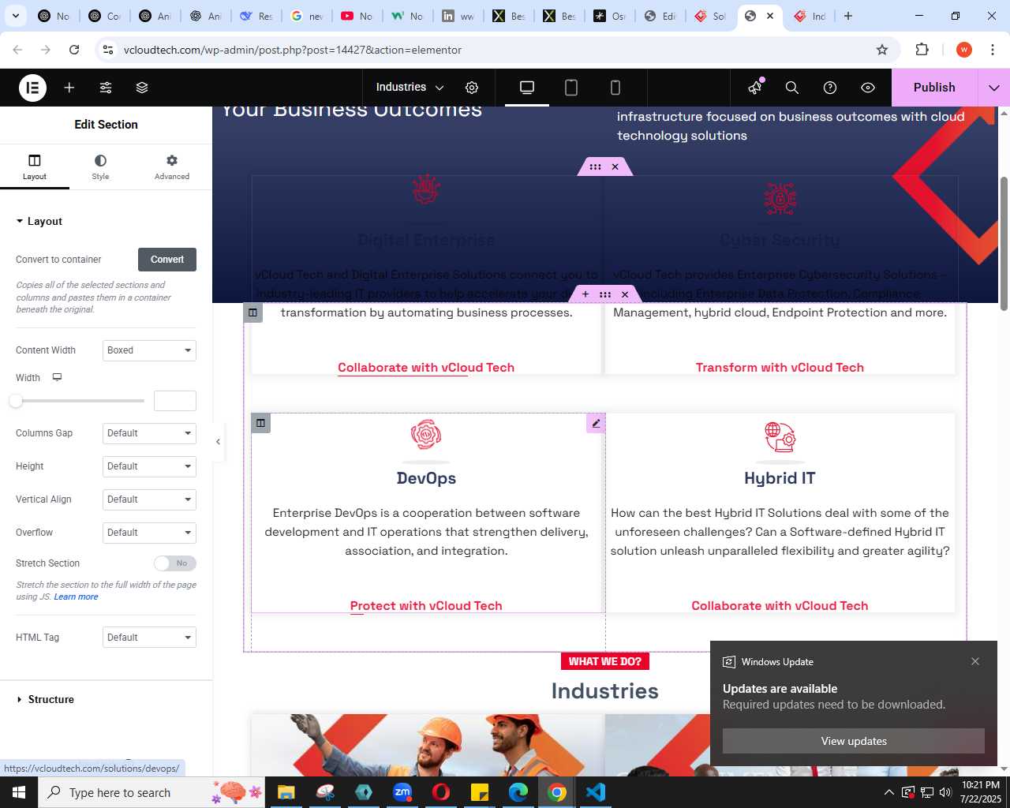This screenshot has height=808, width=1010.
Task: Open page settings gear icon
Action: pos(472,88)
